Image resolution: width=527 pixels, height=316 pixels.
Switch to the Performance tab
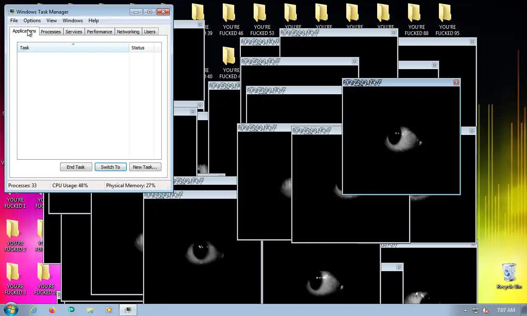pos(99,32)
